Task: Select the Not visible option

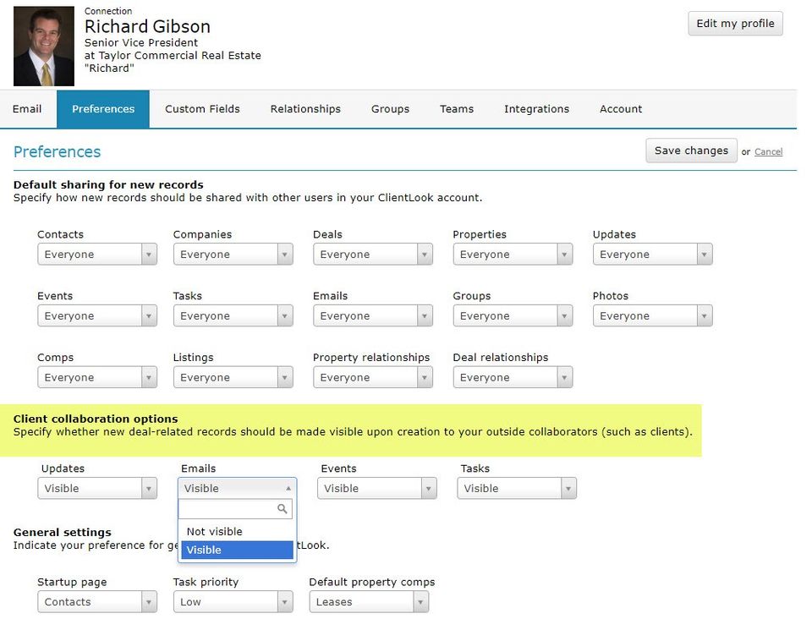Action: [215, 532]
